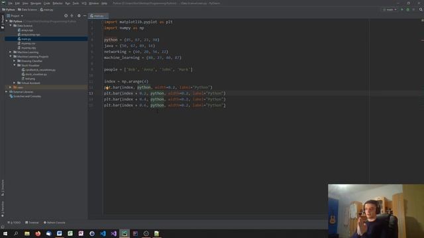The image size is (424, 238).
Task: Open the Terminal tool window button
Action: click(x=32, y=223)
